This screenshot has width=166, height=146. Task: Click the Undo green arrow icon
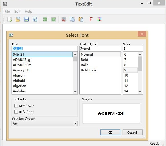[45, 19]
